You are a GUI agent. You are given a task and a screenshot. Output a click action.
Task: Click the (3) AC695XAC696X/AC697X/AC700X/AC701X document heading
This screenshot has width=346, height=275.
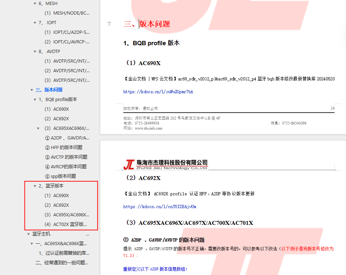tap(190, 223)
